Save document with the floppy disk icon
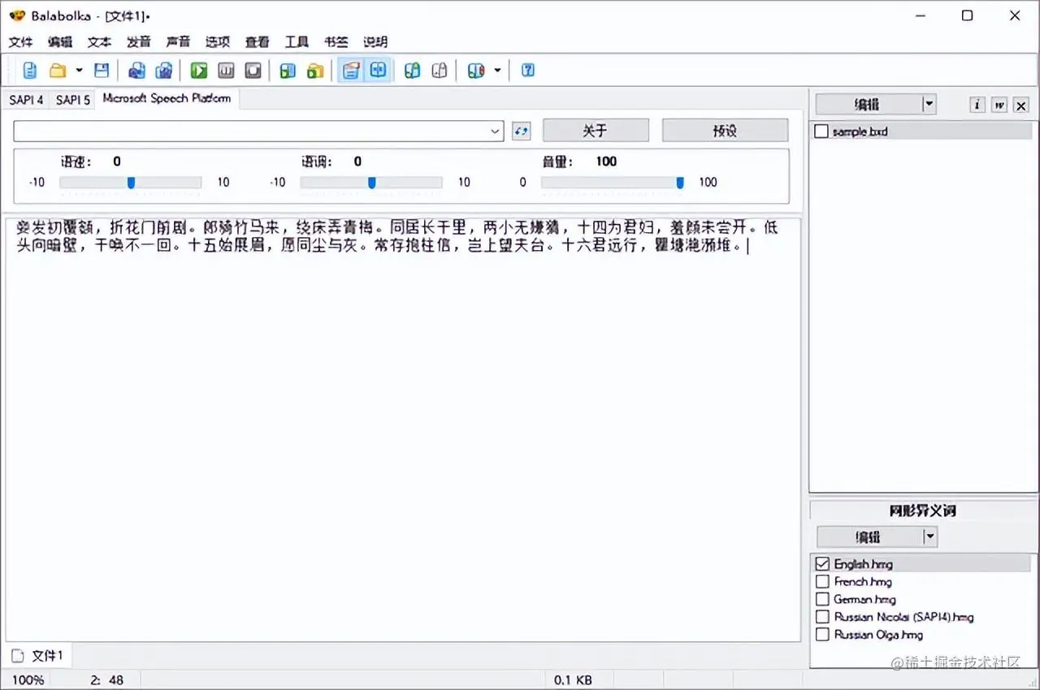1040x690 pixels. pyautogui.click(x=102, y=71)
